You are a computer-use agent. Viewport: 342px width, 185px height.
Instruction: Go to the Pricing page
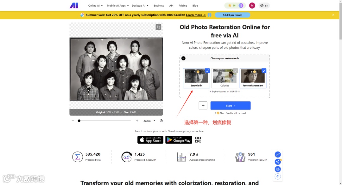[183, 6]
